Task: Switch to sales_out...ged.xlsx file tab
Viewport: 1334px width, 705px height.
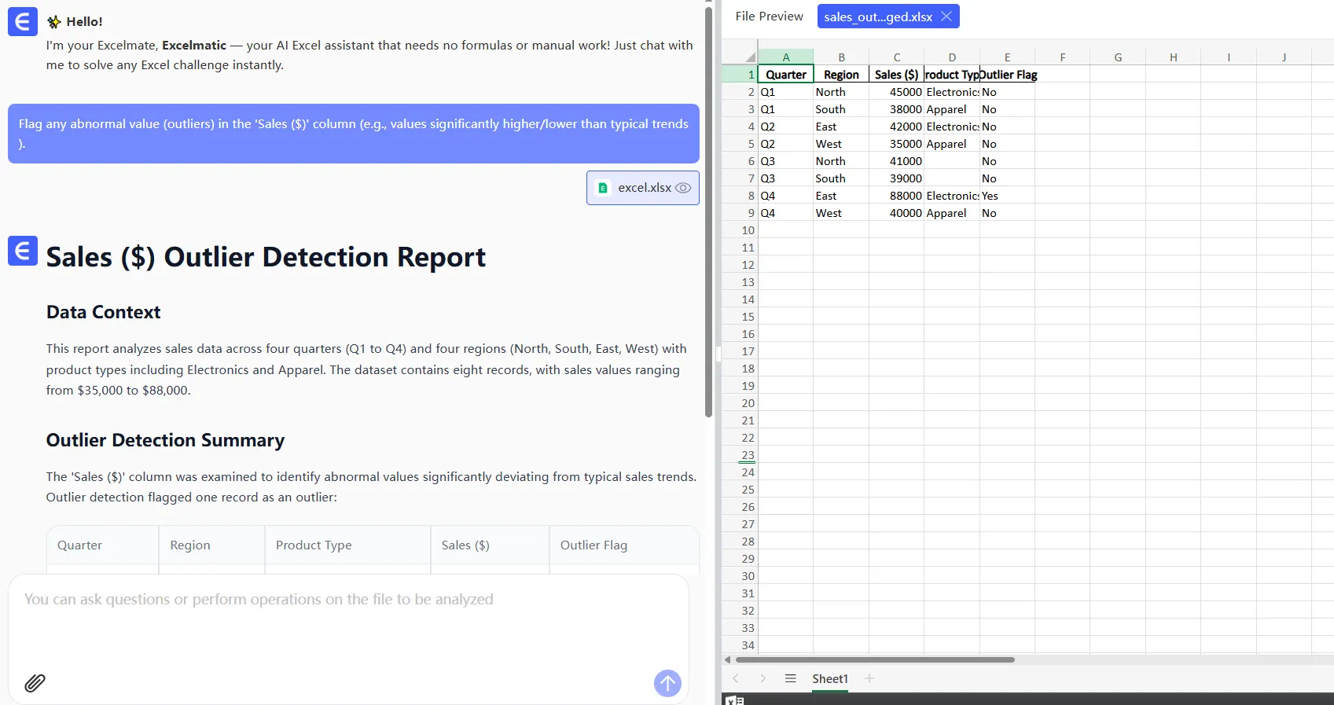Action: tap(877, 17)
